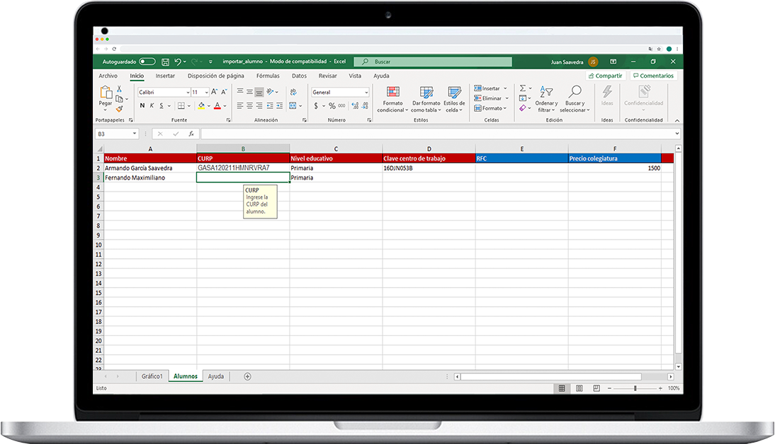This screenshot has width=775, height=444.
Task: Open the Comentarios button
Action: [x=653, y=76]
